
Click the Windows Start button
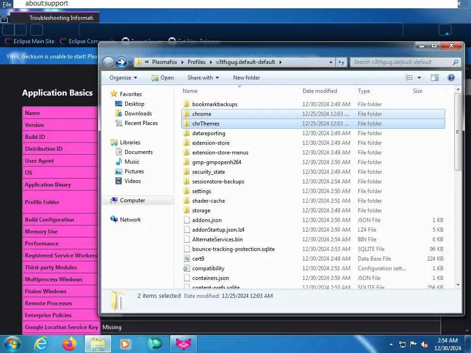point(12,344)
